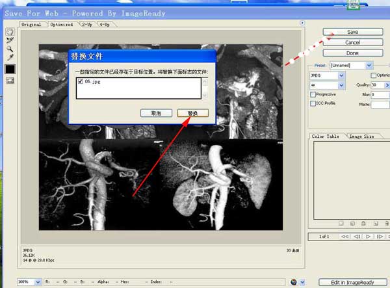The width and height of the screenshot is (390, 288).
Task: Click the Save button
Action: [x=353, y=32]
